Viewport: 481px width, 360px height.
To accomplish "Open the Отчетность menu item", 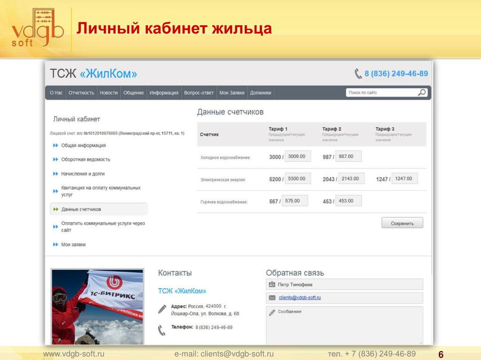I will [x=81, y=93].
